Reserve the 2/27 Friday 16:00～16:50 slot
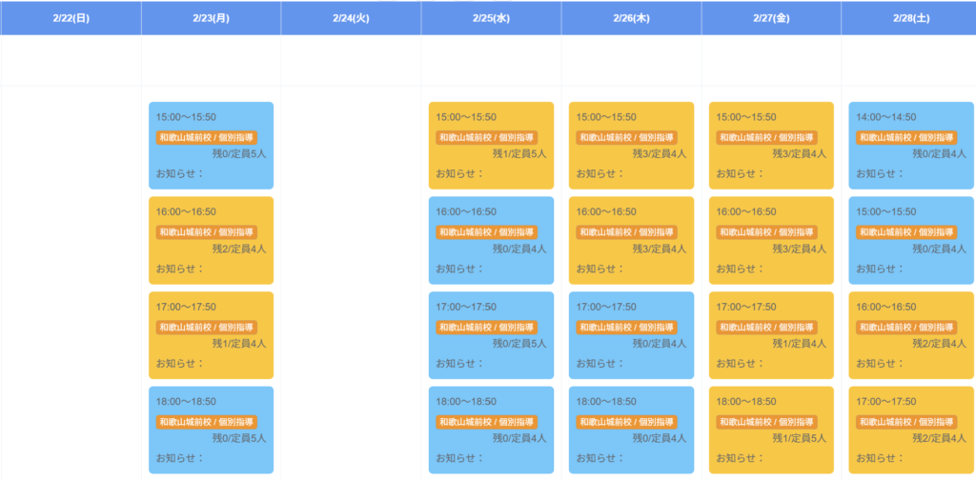This screenshot has height=480, width=976. tap(771, 240)
